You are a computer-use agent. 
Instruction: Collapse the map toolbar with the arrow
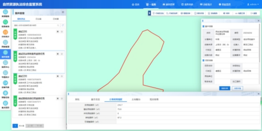click(149, 13)
